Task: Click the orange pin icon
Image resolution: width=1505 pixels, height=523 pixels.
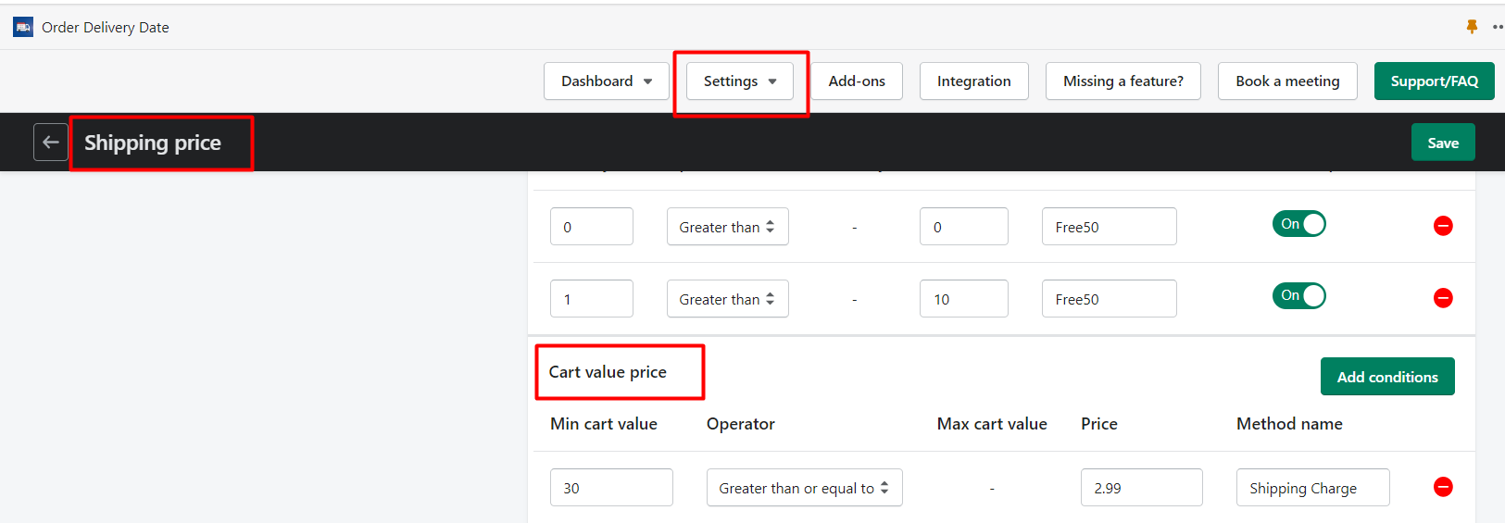Action: [1472, 27]
